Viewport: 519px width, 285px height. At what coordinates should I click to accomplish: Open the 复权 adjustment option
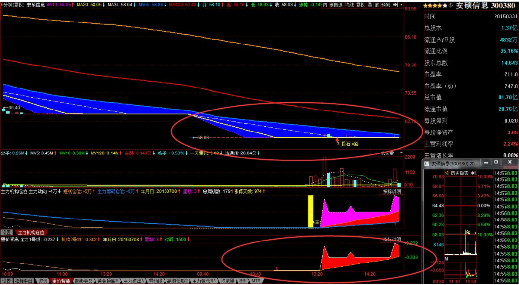click(x=360, y=5)
